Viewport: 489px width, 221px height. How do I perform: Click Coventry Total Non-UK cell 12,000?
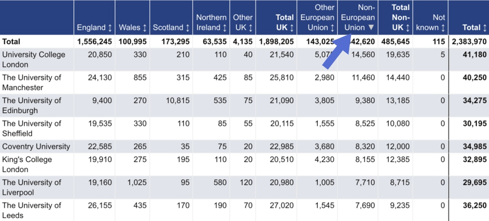click(x=398, y=146)
